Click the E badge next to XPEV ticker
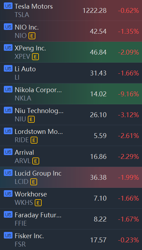 point(35,57)
